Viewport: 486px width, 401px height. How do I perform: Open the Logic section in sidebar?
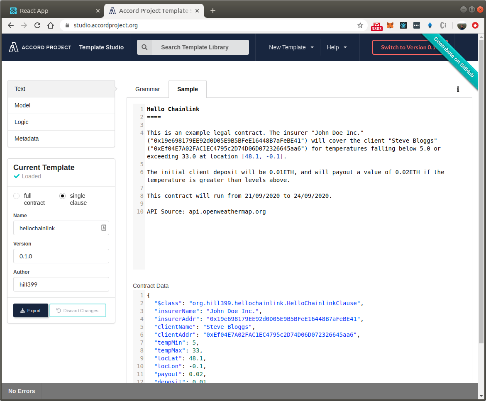pos(61,122)
